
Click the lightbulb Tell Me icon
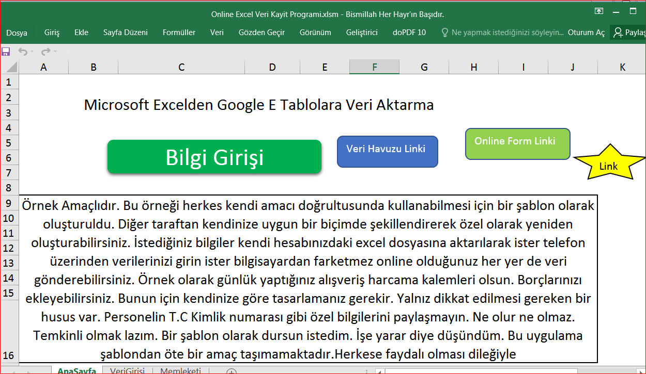(x=444, y=32)
